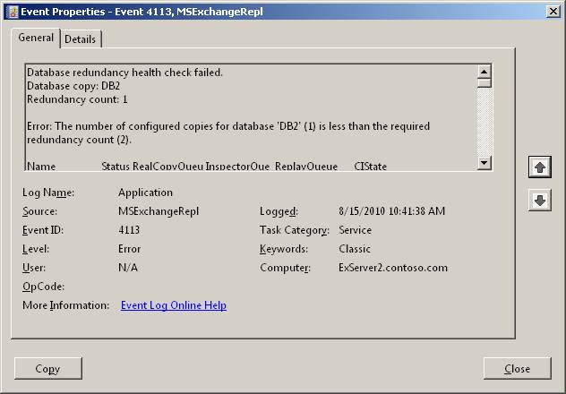This screenshot has width=566, height=394.
Task: Click the description scrollbar down arrow
Action: tap(484, 163)
